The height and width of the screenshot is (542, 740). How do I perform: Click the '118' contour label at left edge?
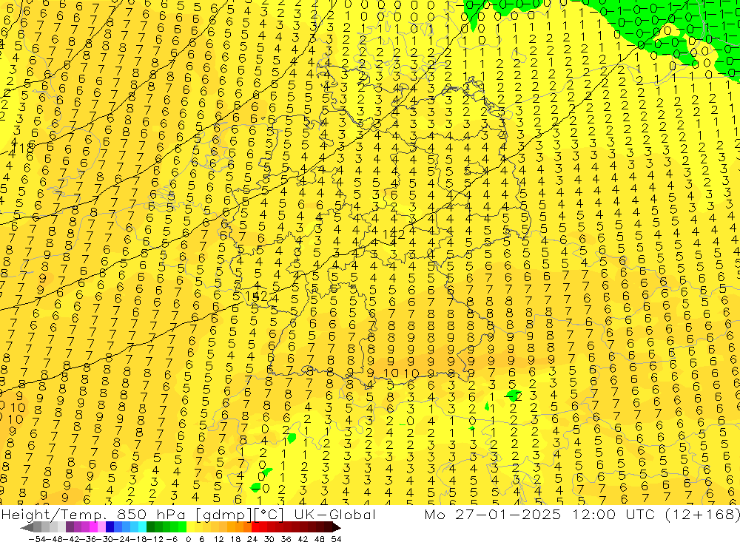(x=23, y=146)
